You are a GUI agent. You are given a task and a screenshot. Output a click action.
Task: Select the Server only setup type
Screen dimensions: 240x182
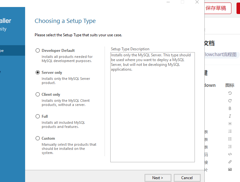tap(38, 73)
